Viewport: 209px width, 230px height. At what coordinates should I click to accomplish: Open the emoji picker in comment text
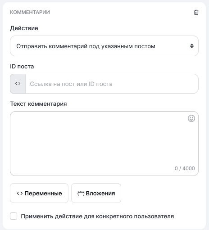click(191, 118)
